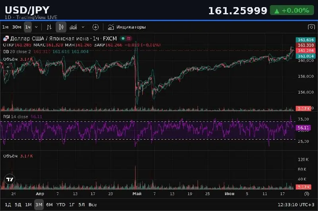Add a symbol to compare with plus icon

(95, 27)
